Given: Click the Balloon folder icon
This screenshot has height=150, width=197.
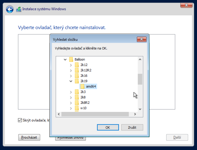Looking at the screenshot, I should (71, 59).
